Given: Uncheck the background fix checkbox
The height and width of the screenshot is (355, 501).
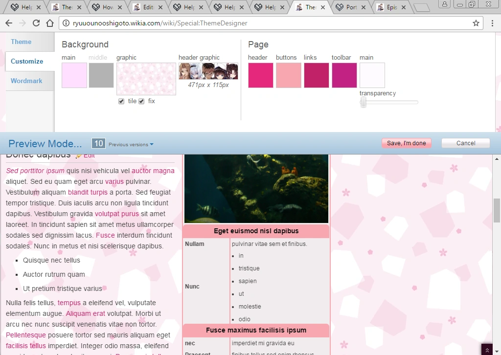Looking at the screenshot, I should coord(141,101).
